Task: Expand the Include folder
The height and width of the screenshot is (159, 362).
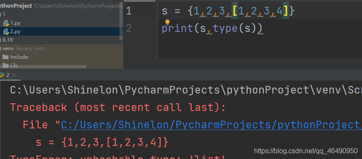Action: pos(19,57)
